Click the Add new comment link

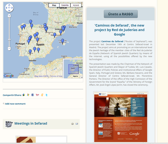coord(15,104)
